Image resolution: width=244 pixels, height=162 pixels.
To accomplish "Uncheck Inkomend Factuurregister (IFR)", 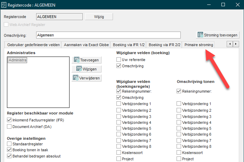I will pos(9,120).
